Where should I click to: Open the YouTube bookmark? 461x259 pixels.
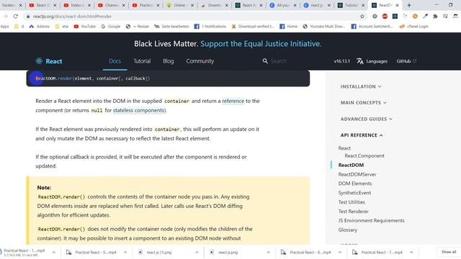85,27
